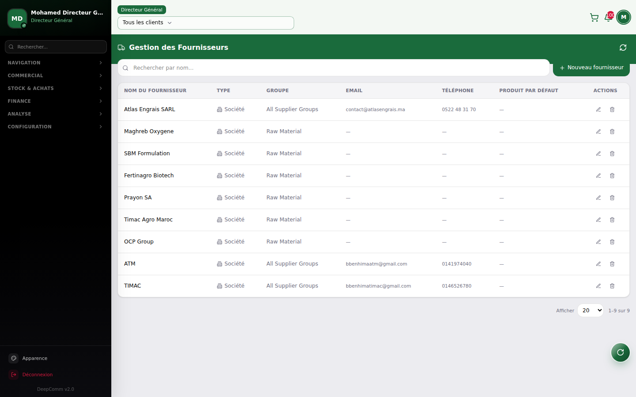
Task: Select the OCP Group supplier name
Action: [x=139, y=242]
